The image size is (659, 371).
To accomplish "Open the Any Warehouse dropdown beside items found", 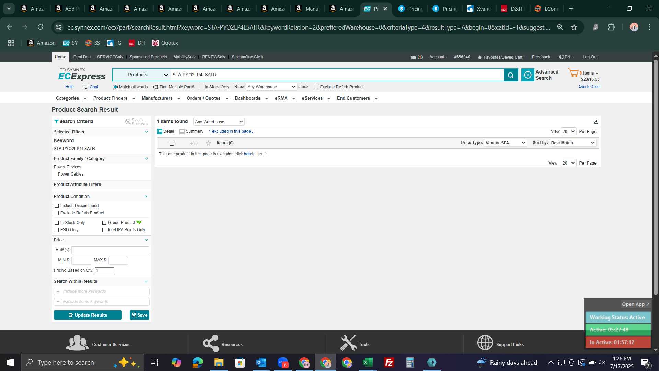I will point(219,122).
